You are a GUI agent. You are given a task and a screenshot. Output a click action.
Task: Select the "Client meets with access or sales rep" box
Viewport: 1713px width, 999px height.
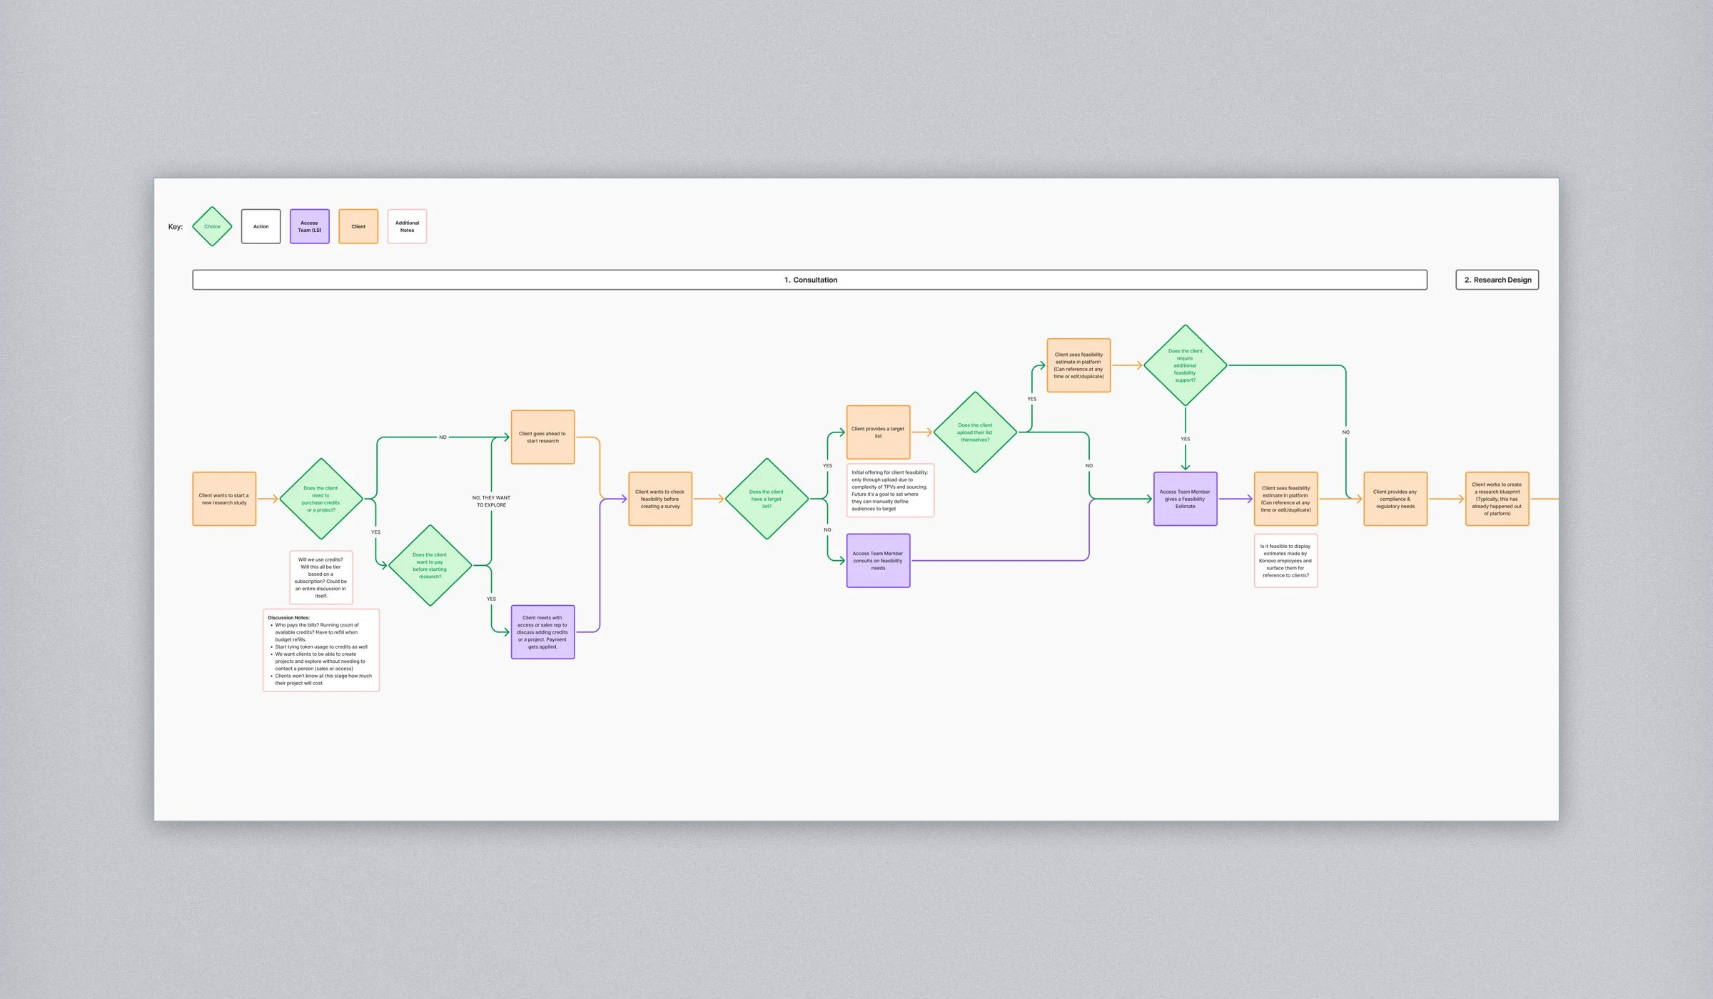543,632
